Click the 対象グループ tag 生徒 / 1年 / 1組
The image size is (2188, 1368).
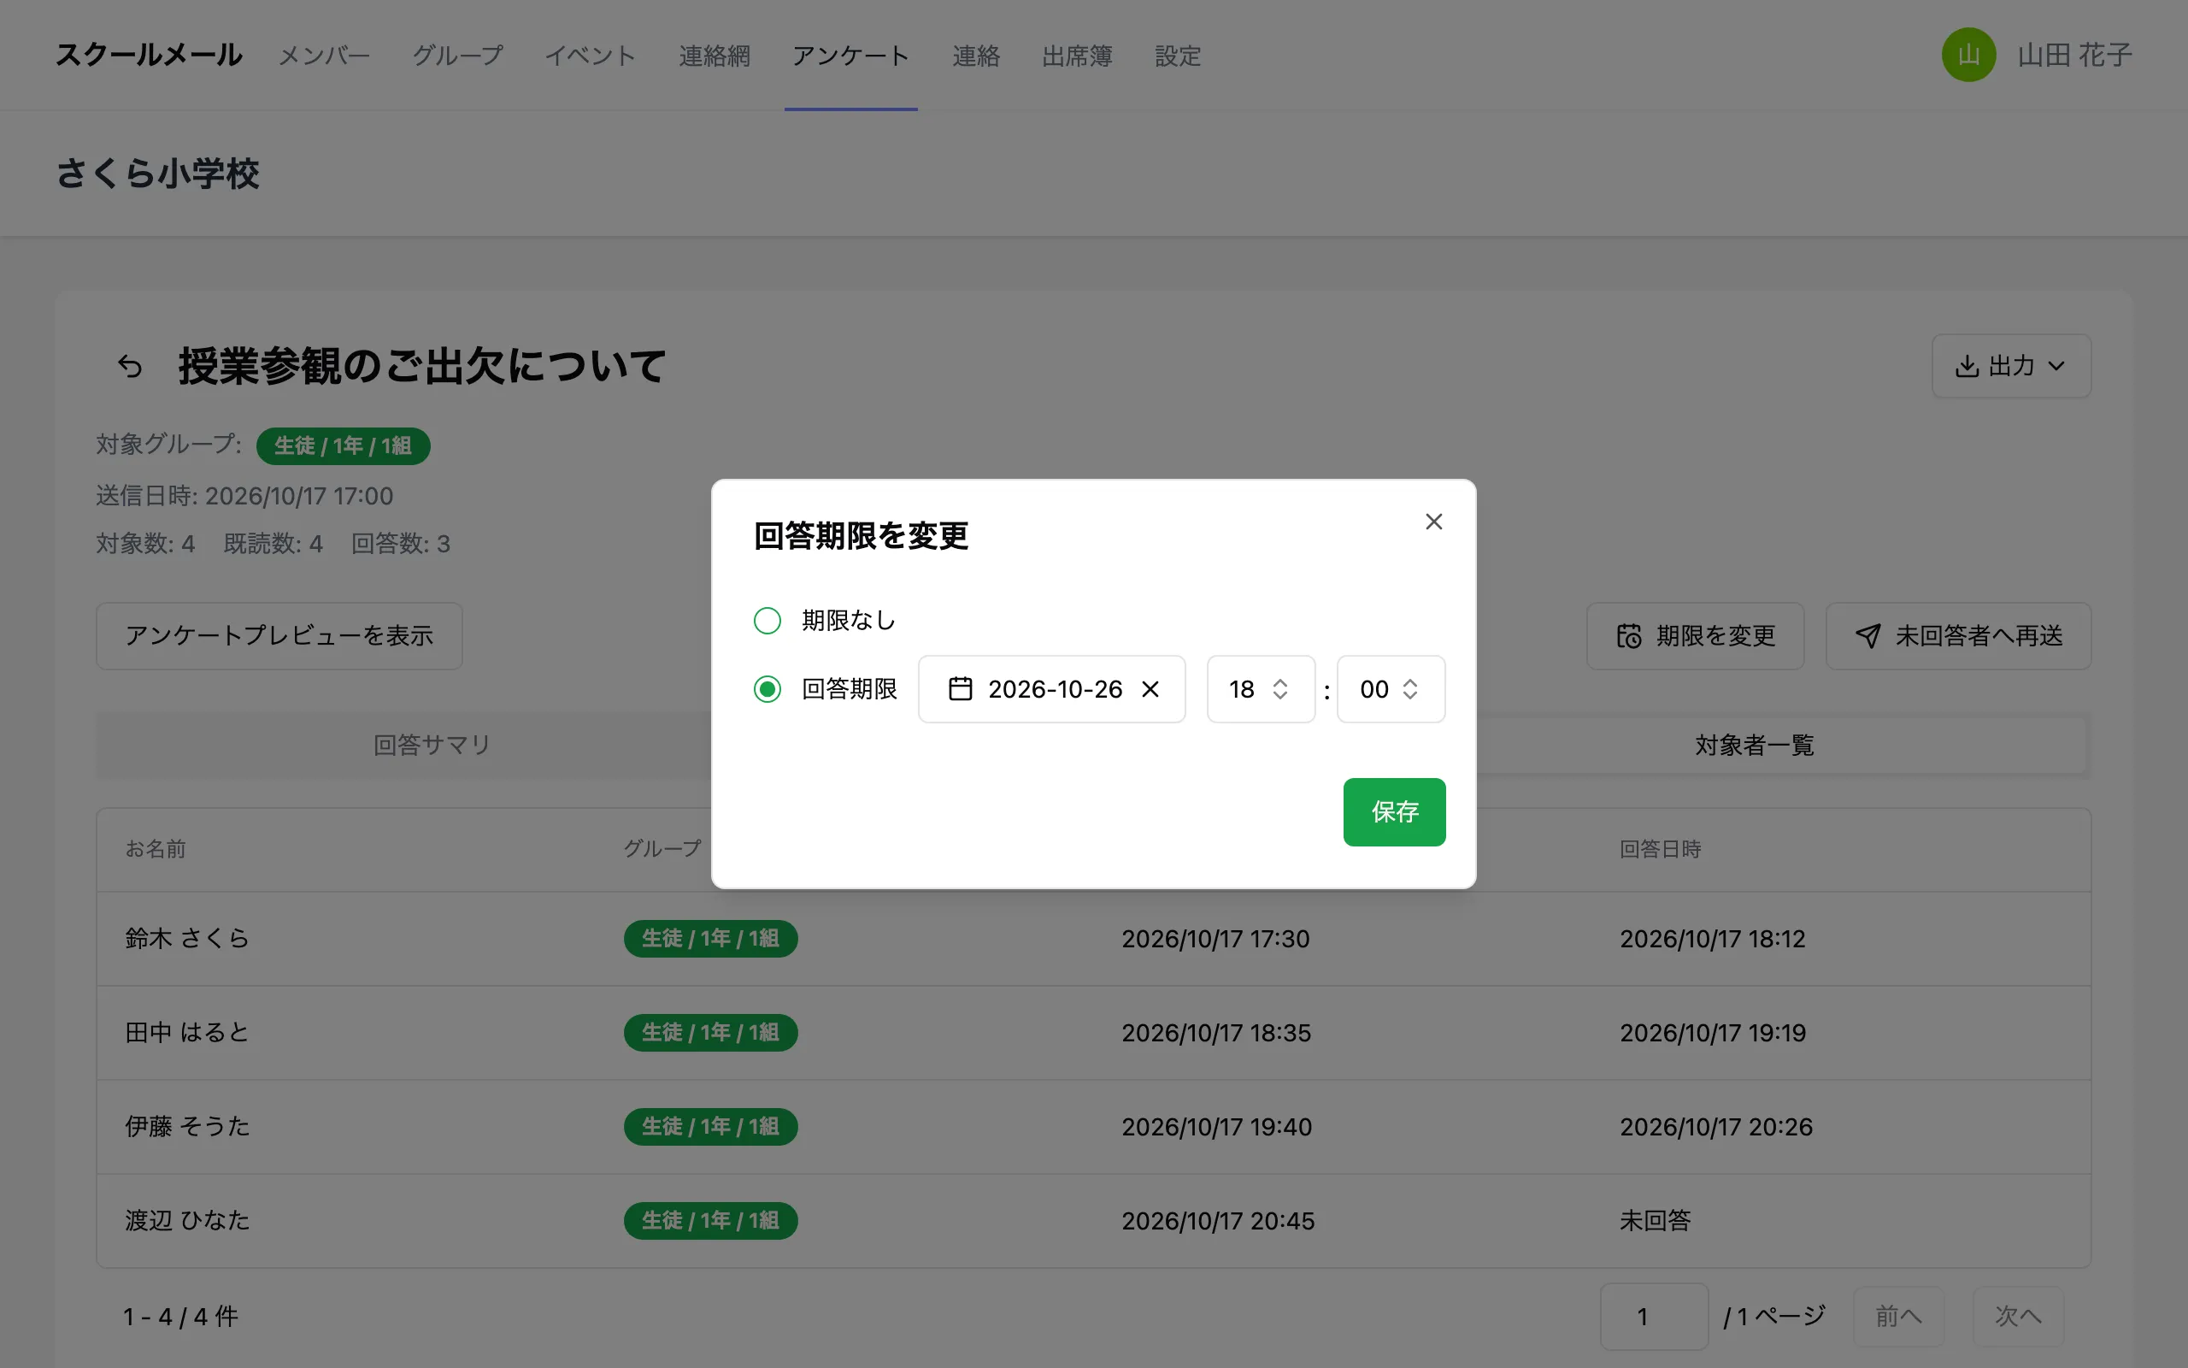pyautogui.click(x=343, y=446)
